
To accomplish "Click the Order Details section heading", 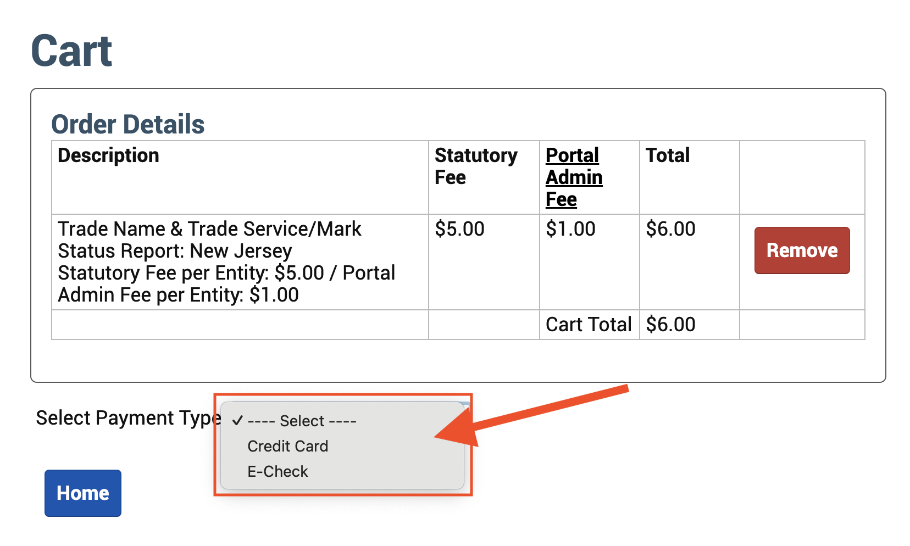I will click(x=127, y=124).
